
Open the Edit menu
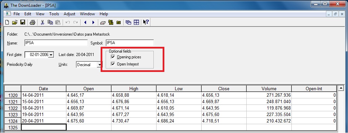tap(28, 14)
